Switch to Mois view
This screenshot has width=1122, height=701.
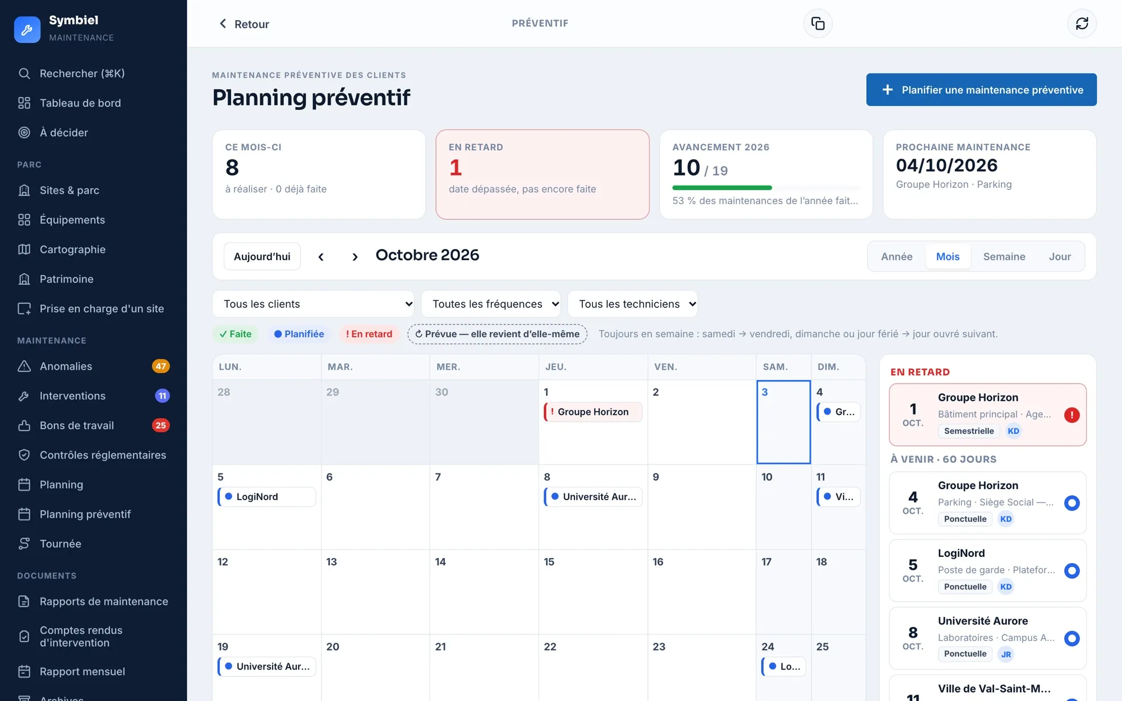click(x=948, y=257)
